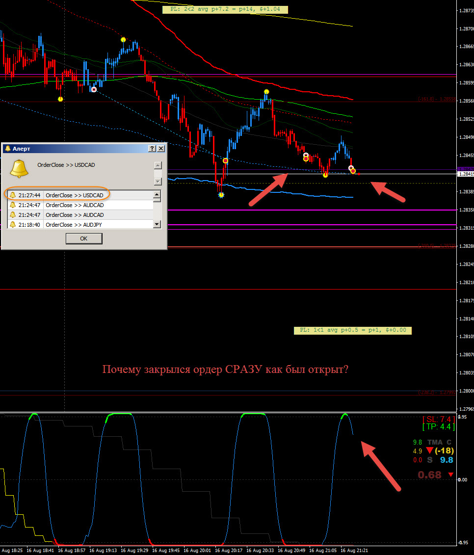This screenshot has width=474, height=555.
Task: Select the 21:27:44 OrderClose USDCAD alert row
Action: 80,195
